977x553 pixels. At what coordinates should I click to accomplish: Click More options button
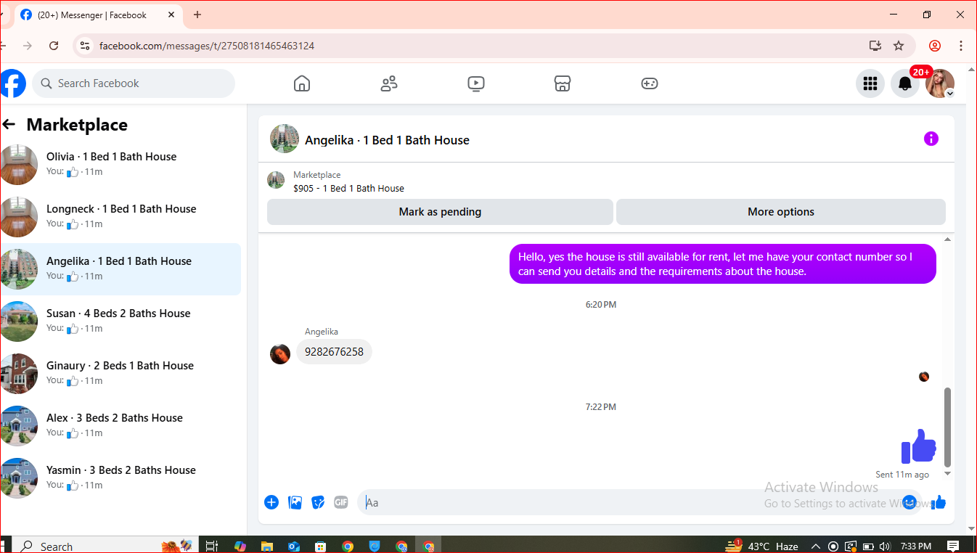coord(781,212)
